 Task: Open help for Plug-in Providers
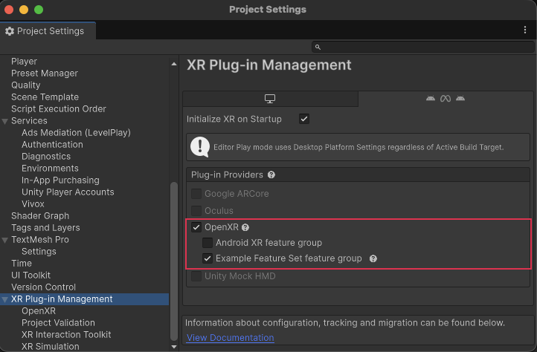[271, 175]
